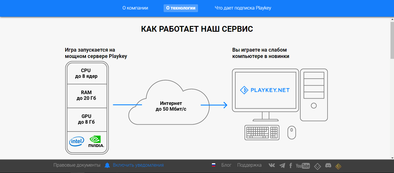Open the 'О компании' tab
Image resolution: width=394 pixels, height=173 pixels.
pyautogui.click(x=135, y=8)
